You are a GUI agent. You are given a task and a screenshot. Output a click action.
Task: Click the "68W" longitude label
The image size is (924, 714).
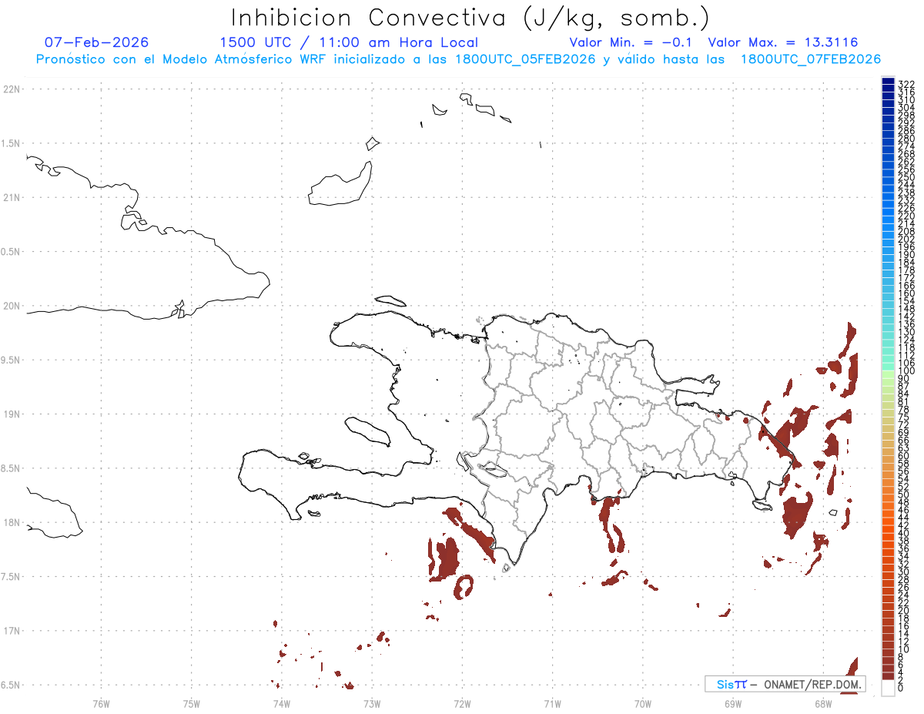tap(823, 703)
